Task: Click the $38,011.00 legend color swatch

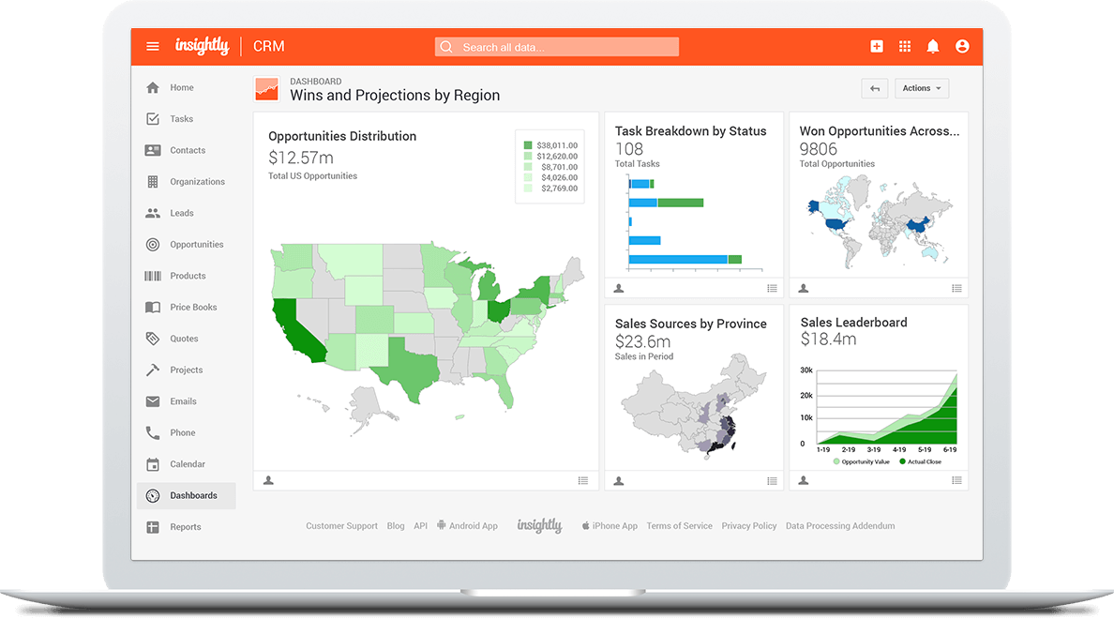Action: (528, 145)
